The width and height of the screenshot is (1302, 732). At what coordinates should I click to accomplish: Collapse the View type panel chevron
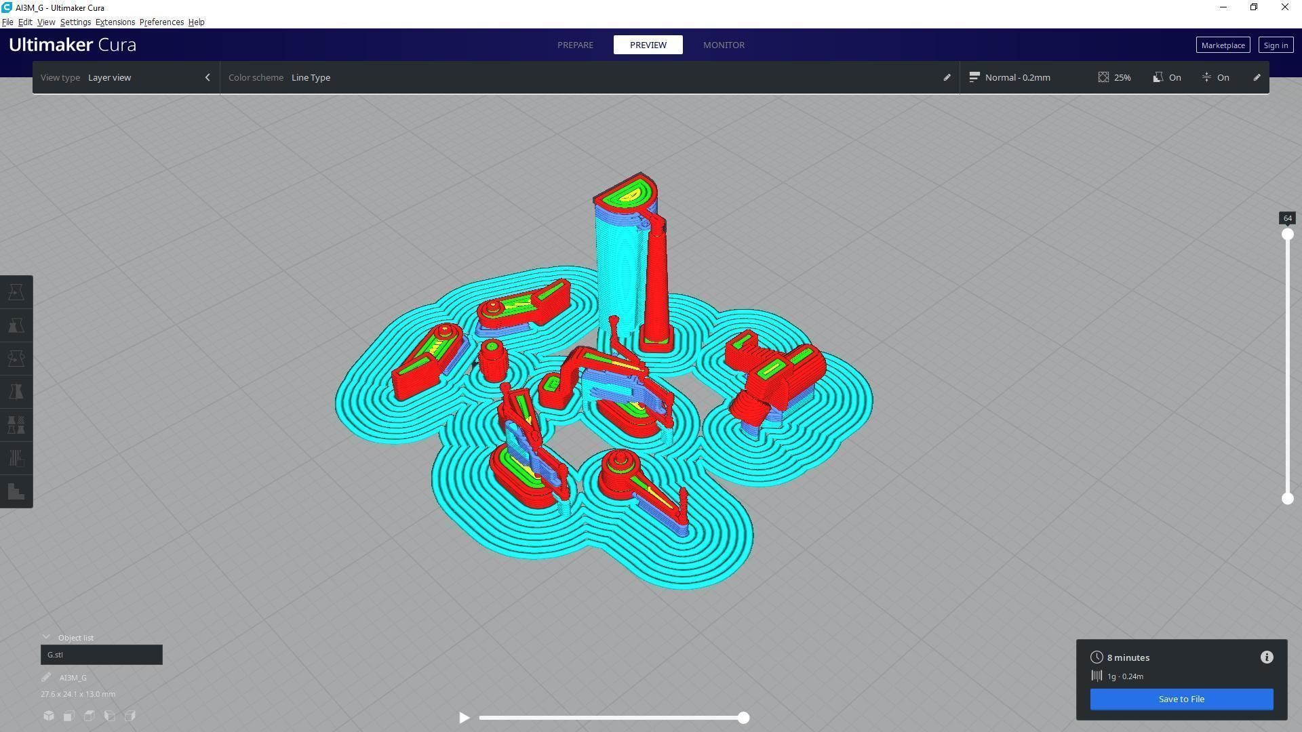(208, 77)
